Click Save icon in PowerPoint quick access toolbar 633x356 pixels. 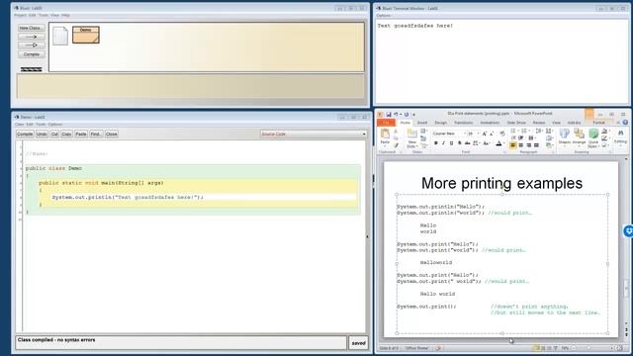pos(389,115)
